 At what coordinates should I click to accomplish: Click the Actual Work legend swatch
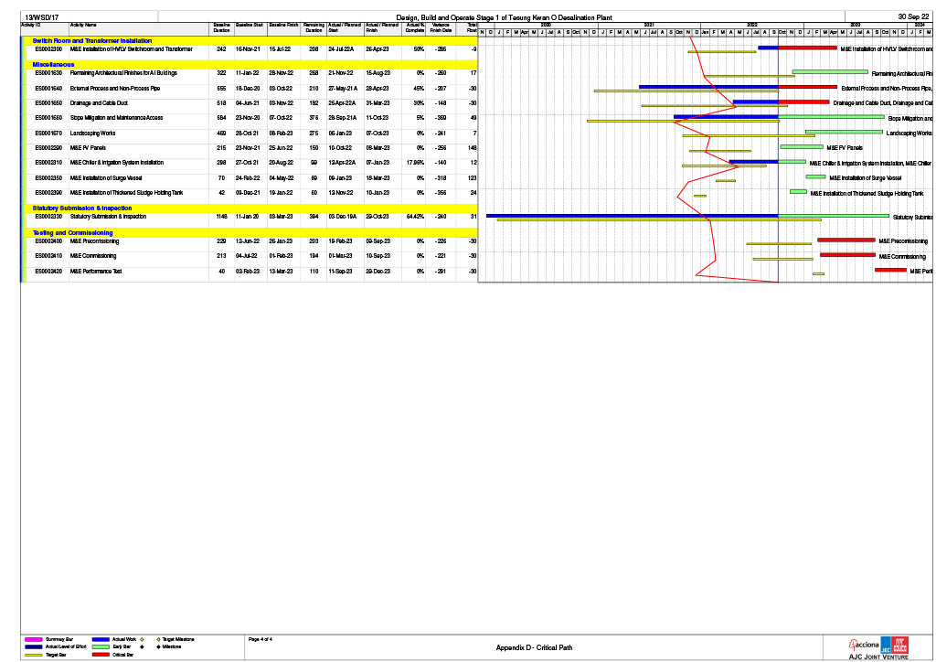[x=101, y=638]
